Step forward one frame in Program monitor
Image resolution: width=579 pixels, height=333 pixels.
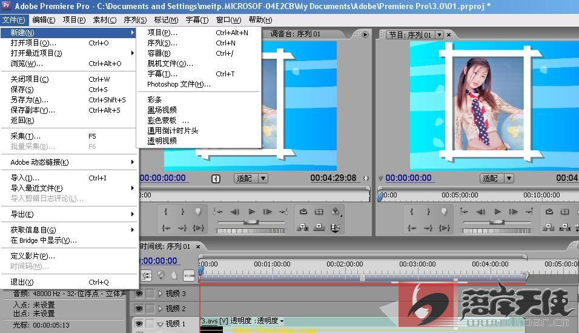[513, 211]
